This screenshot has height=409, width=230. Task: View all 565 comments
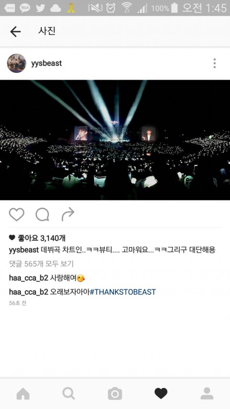(41, 264)
